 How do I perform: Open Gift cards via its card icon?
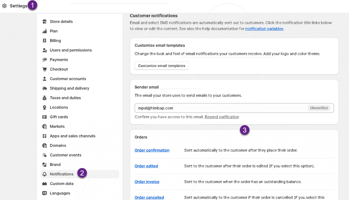click(44, 117)
